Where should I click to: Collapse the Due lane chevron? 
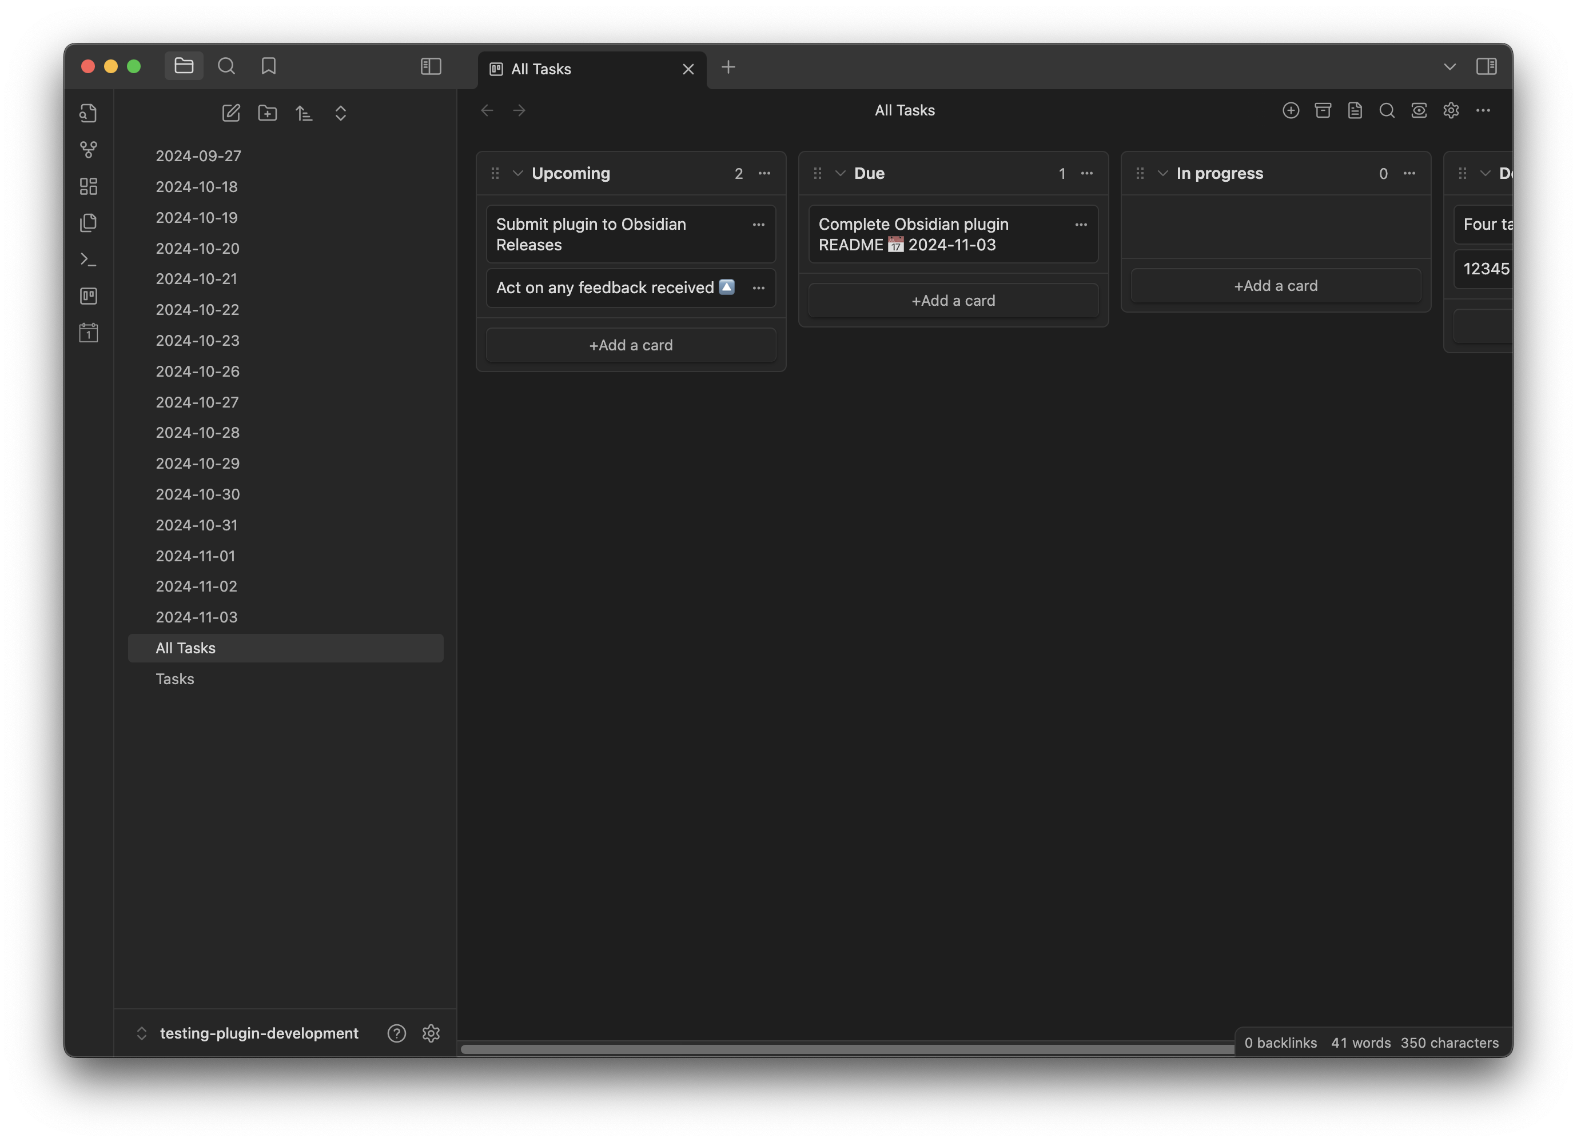839,174
